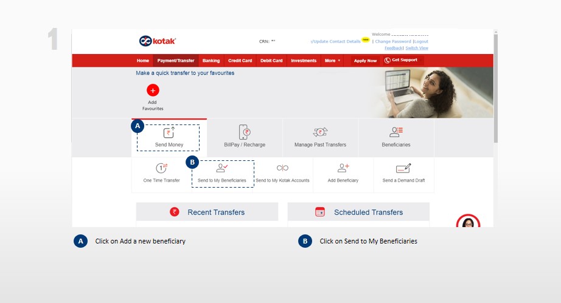Click the red Add Favourites plus icon

click(x=153, y=90)
